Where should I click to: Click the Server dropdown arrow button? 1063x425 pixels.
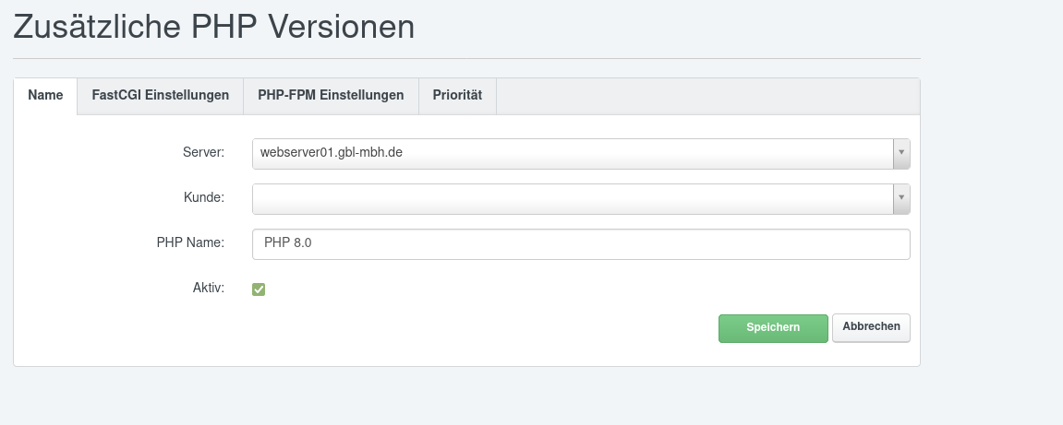(x=901, y=154)
